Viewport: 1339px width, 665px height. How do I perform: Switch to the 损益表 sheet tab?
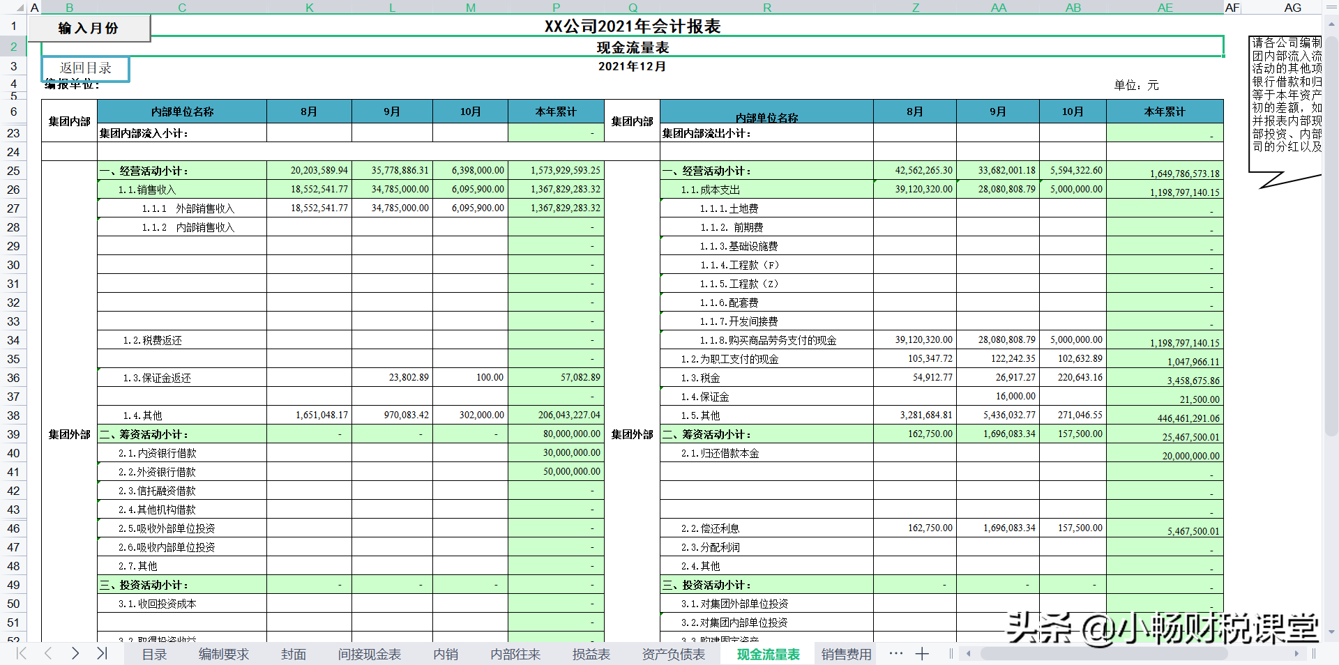(x=590, y=654)
